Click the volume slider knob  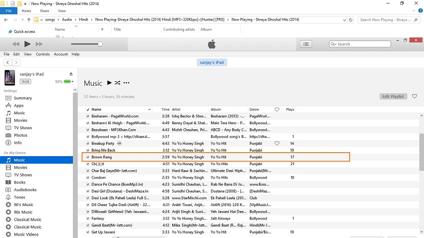100,44
